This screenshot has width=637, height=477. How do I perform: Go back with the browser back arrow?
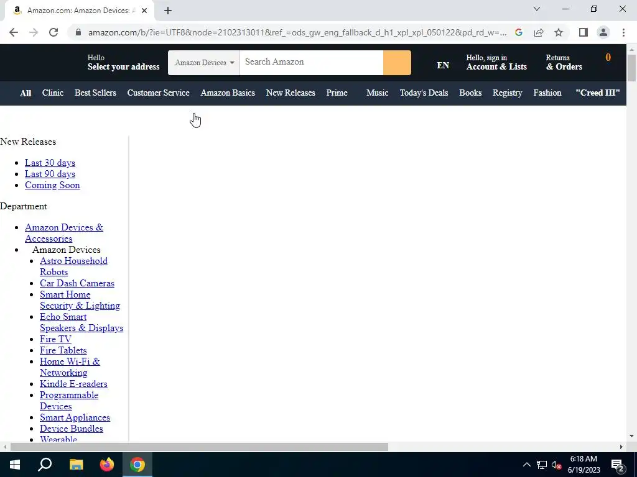click(x=14, y=32)
